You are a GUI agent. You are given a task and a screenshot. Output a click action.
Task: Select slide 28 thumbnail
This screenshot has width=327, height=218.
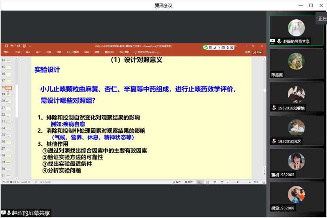[9, 156]
